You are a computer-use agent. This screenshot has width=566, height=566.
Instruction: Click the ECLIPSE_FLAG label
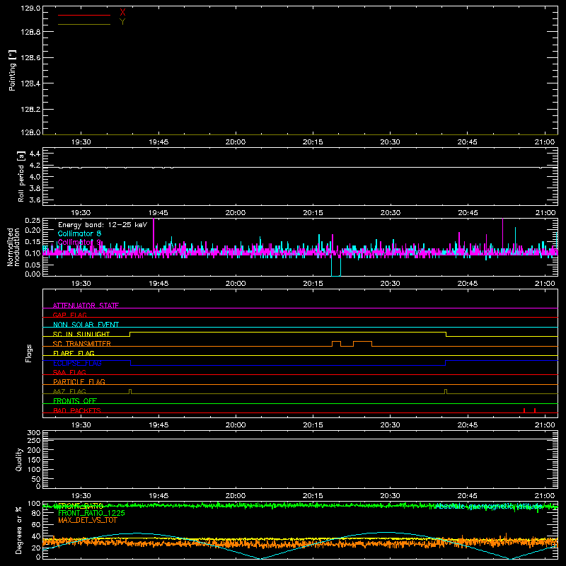click(x=77, y=363)
